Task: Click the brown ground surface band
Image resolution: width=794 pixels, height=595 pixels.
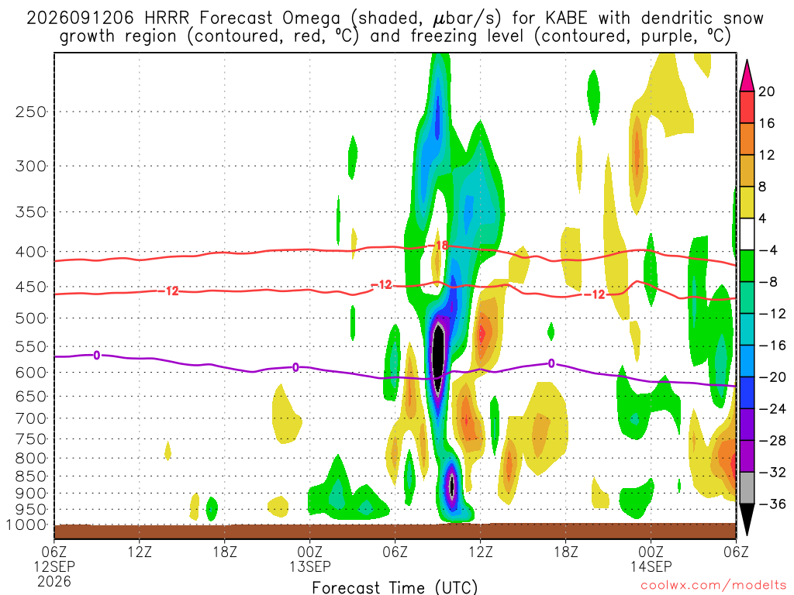Action: point(395,531)
